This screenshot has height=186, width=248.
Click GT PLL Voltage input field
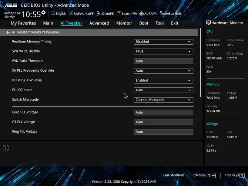pos(163,122)
